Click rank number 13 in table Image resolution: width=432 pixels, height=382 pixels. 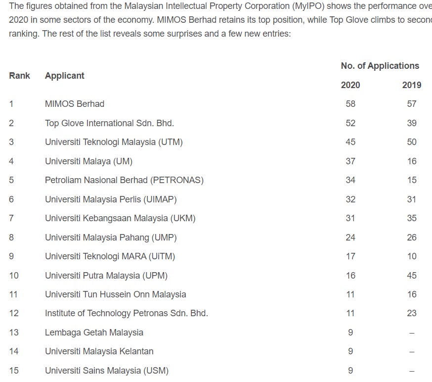pos(14,333)
